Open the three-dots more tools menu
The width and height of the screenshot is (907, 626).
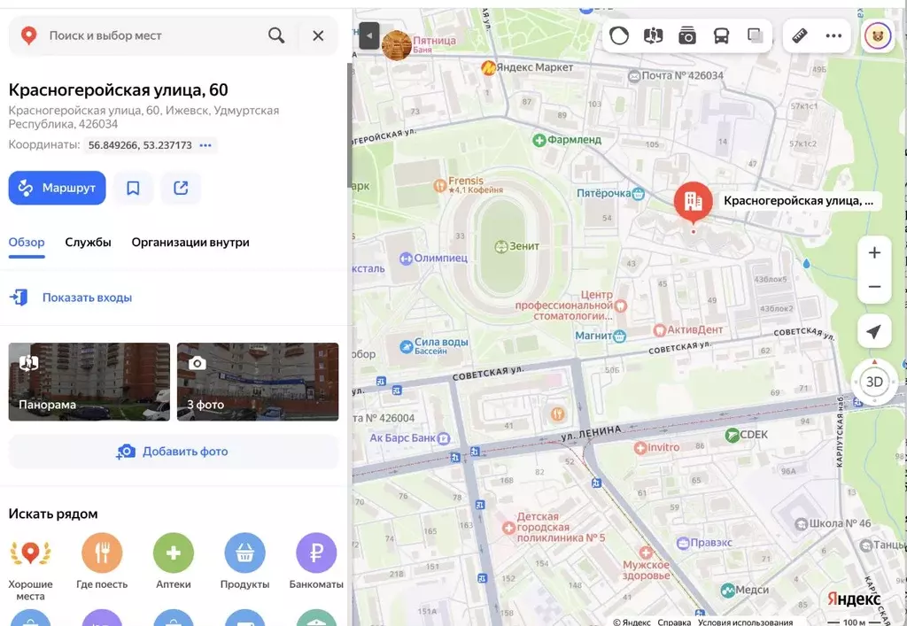click(833, 35)
